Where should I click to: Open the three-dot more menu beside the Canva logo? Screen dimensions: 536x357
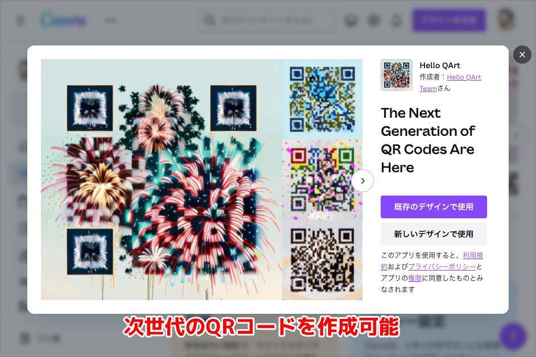coord(111,20)
